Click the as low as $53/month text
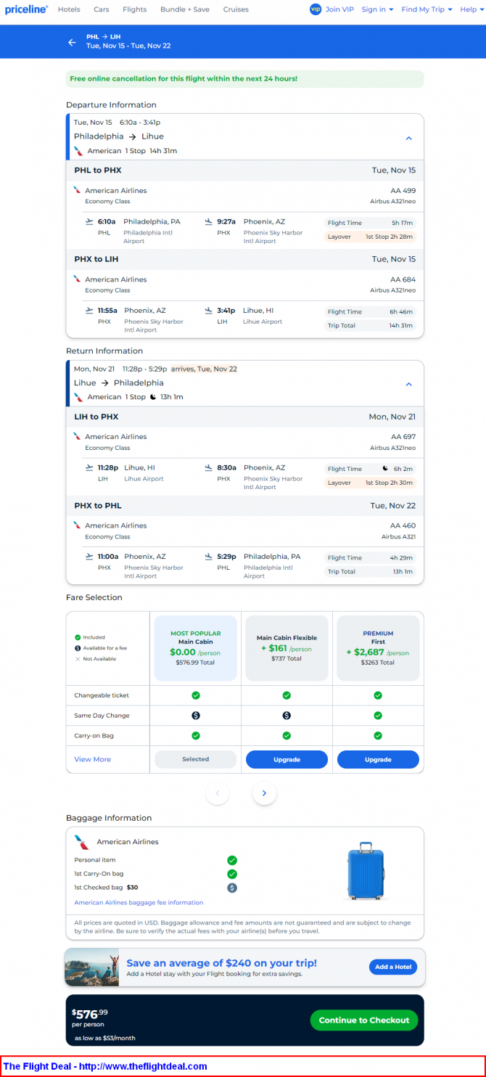 click(x=104, y=1038)
